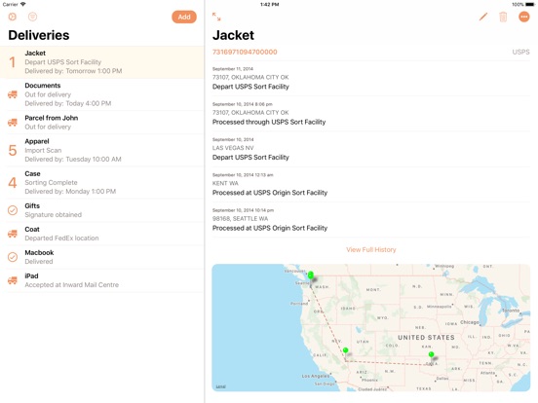538x403 pixels.
Task: Open the View Full History link
Action: click(x=371, y=249)
